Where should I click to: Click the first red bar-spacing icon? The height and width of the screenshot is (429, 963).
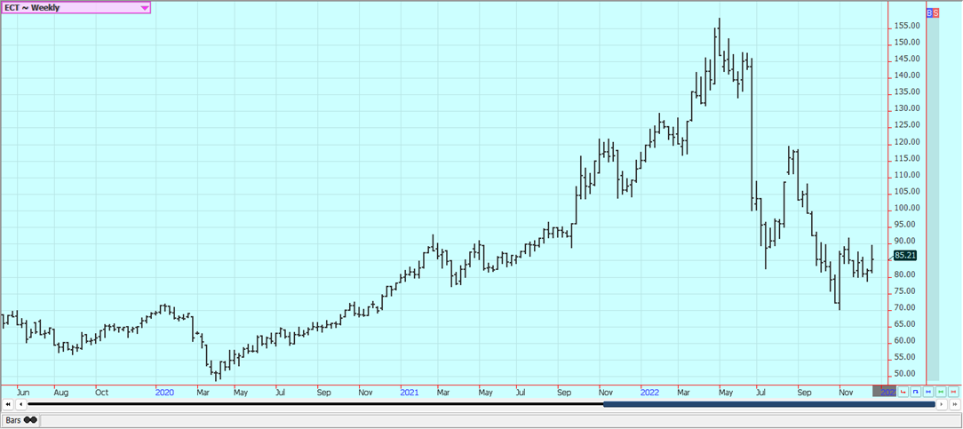(x=903, y=392)
